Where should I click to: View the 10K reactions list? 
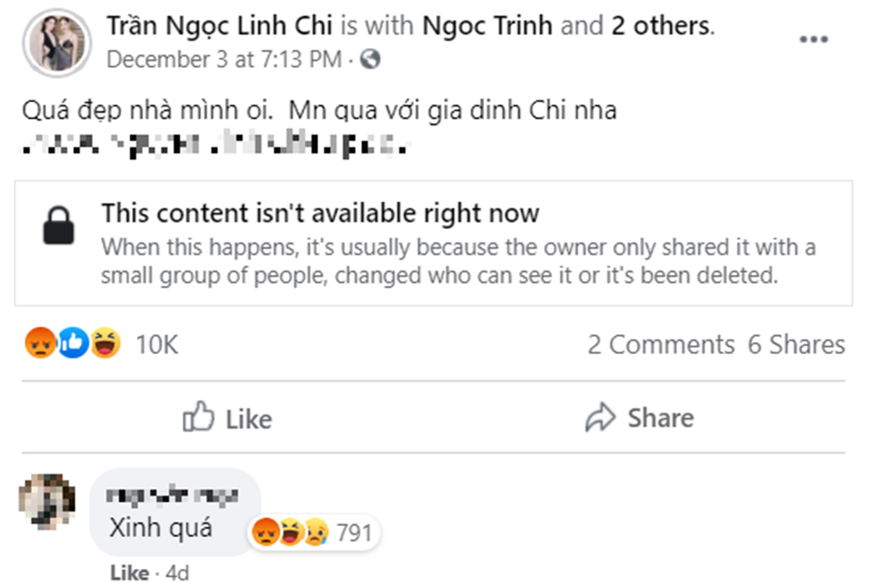tap(157, 345)
